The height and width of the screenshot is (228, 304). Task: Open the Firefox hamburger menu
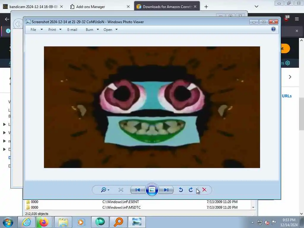(297, 19)
